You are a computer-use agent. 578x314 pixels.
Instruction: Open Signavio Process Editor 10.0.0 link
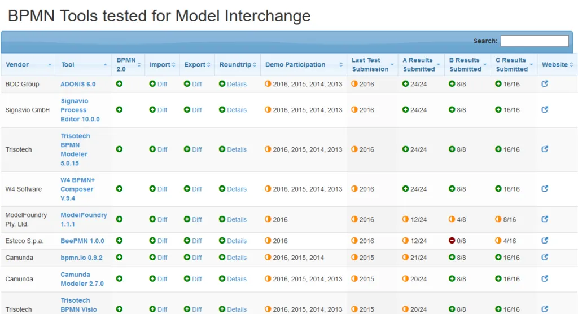(x=80, y=110)
